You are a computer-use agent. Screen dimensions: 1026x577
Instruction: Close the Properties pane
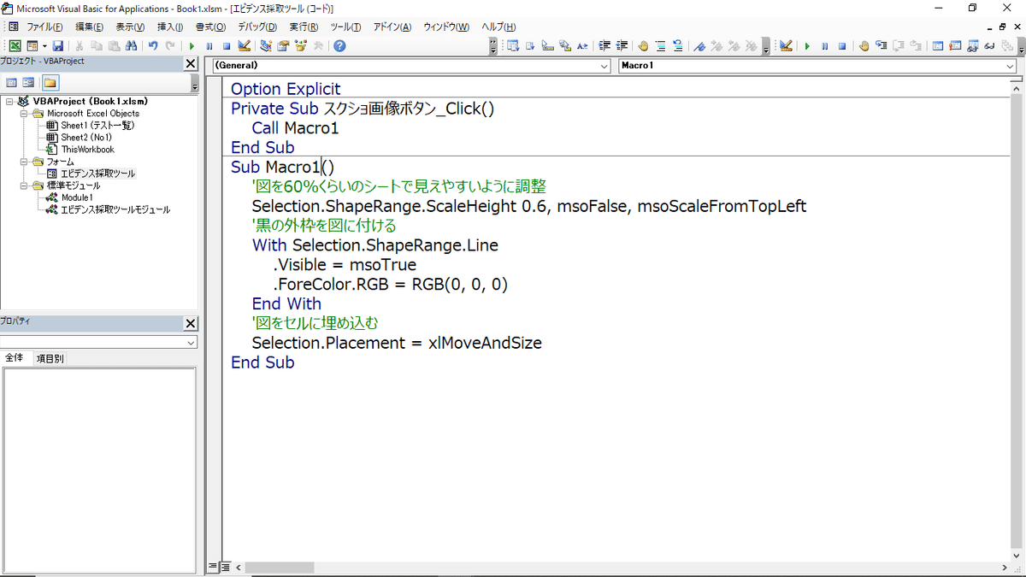click(191, 323)
